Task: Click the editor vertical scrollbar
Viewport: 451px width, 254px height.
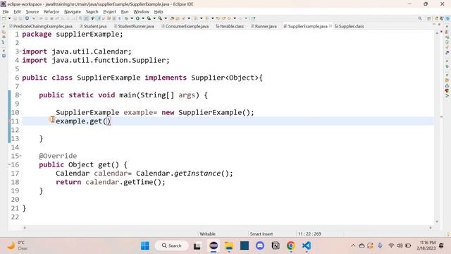Action: pos(437,127)
